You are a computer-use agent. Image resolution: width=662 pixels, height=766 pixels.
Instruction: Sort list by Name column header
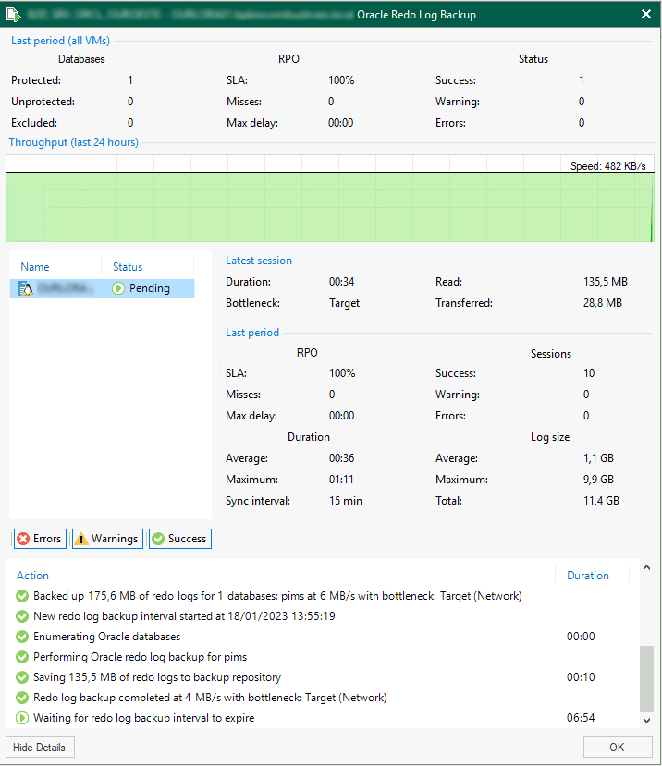pos(35,267)
